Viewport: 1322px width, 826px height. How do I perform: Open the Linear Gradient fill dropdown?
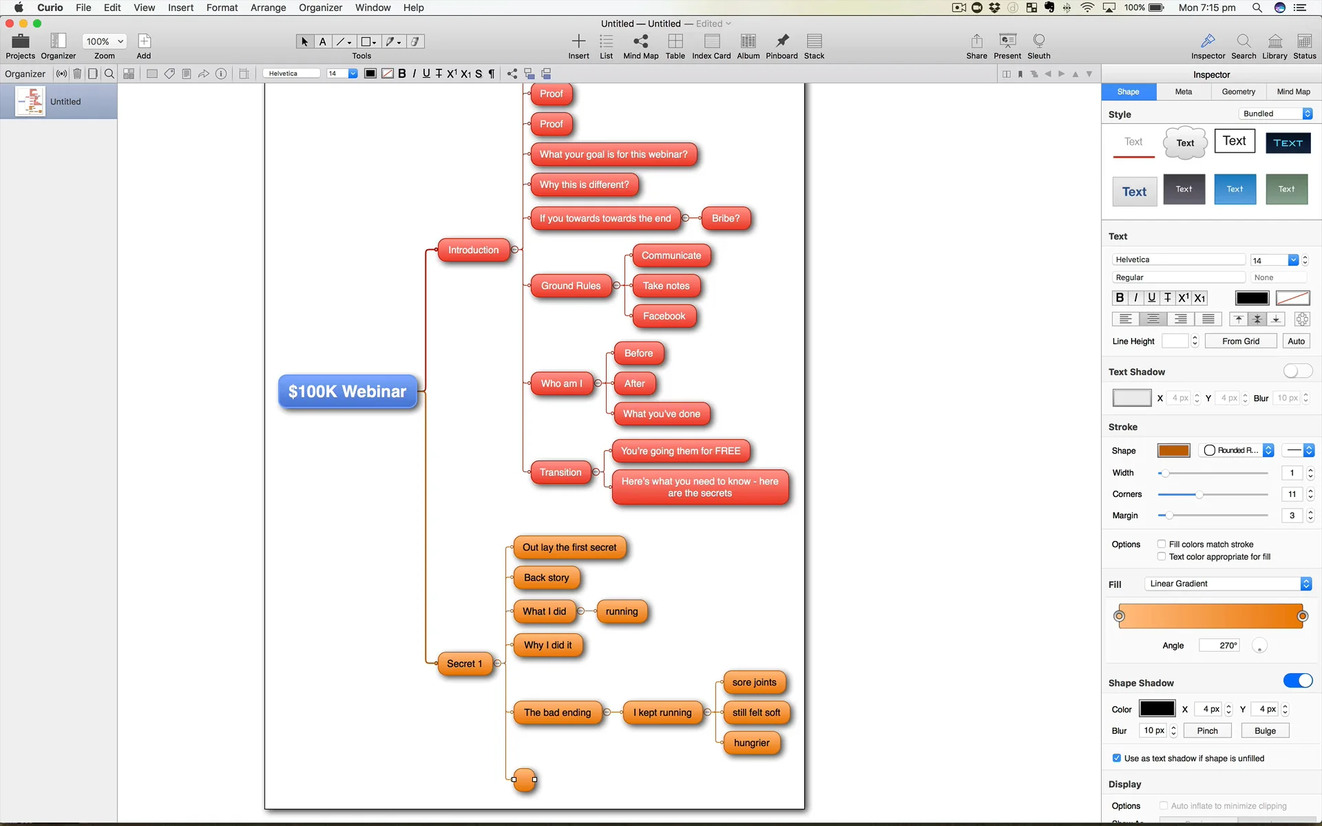[x=1228, y=584]
